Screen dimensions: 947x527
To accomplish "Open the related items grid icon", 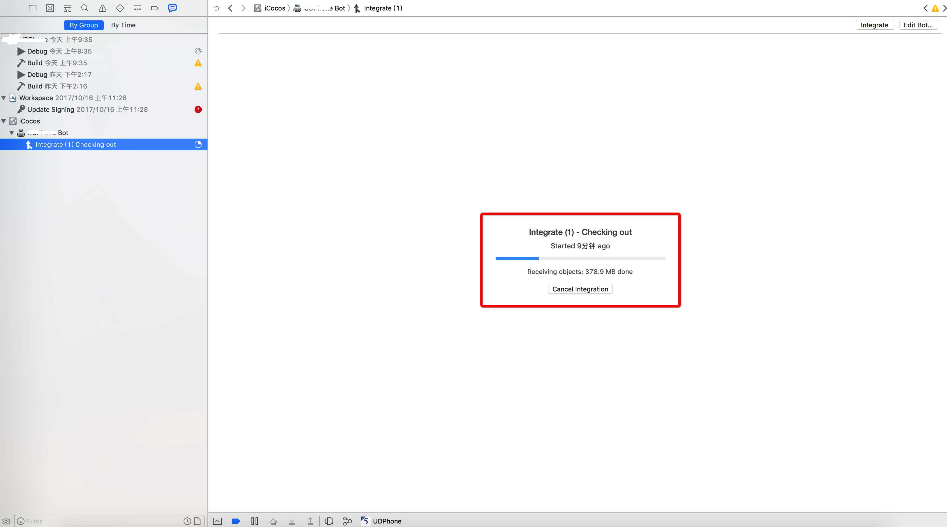I will [x=216, y=8].
